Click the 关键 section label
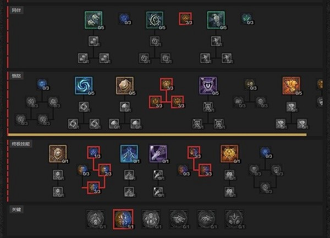 (16, 209)
